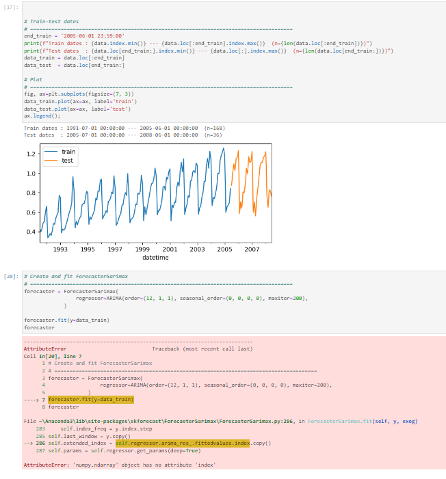
Task: Click the datetime x-axis label
Action: (155, 258)
